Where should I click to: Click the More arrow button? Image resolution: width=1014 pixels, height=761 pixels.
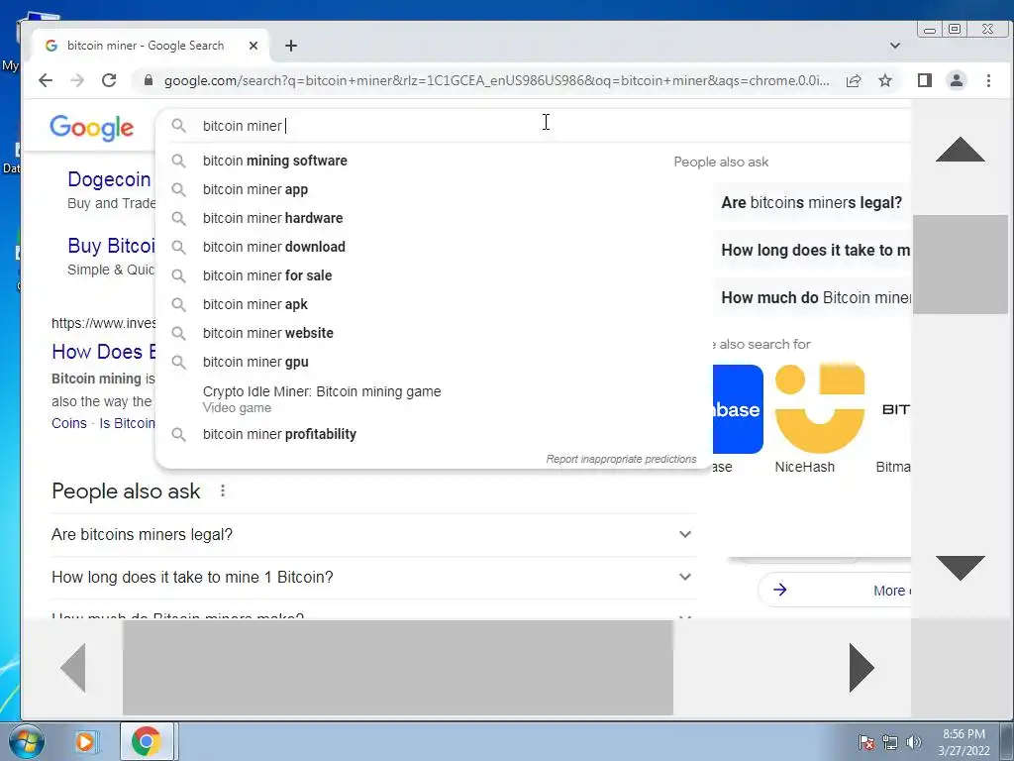[x=834, y=591]
